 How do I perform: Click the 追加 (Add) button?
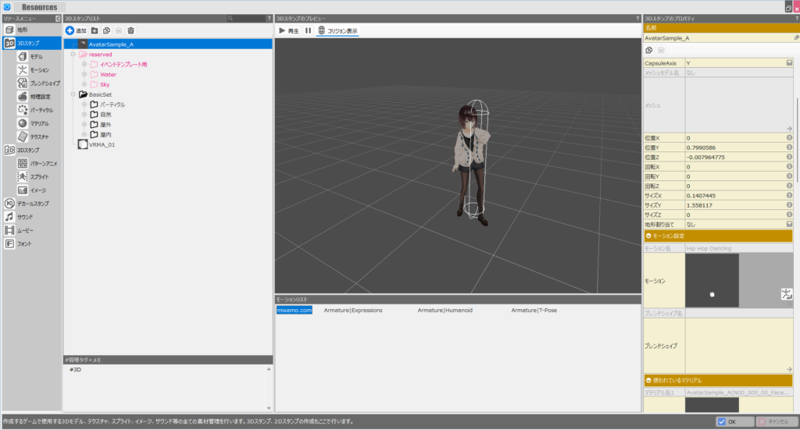coord(76,30)
